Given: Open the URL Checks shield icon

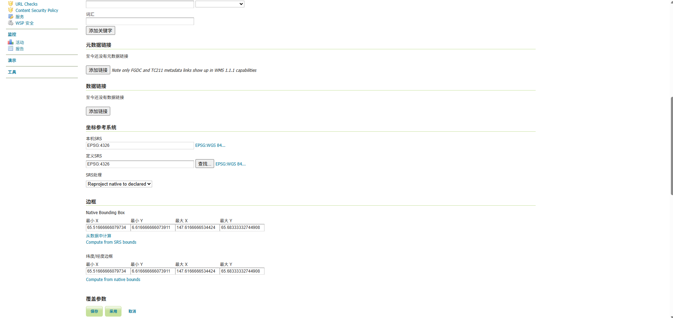Looking at the screenshot, I should pyautogui.click(x=10, y=4).
